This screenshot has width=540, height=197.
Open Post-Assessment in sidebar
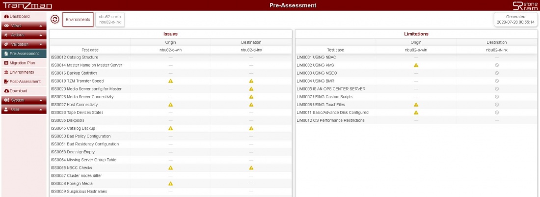tap(24, 82)
